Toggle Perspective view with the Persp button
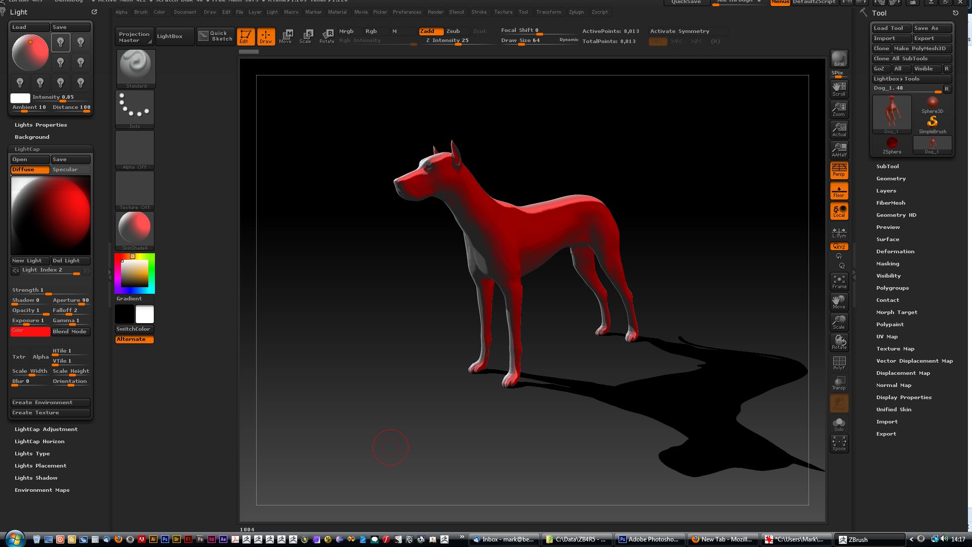Image resolution: width=972 pixels, height=547 pixels. tap(839, 170)
